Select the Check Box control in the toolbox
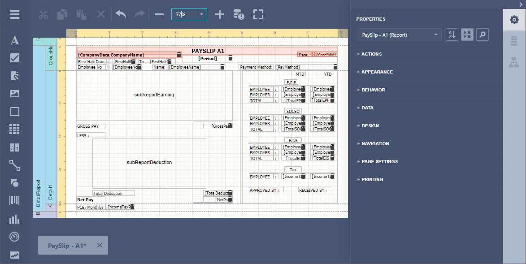The image size is (526, 264). click(x=15, y=58)
